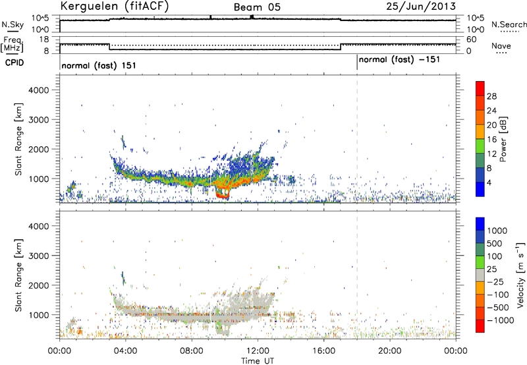
Task: Click the 'Beam 05' label
Action: pos(257,7)
